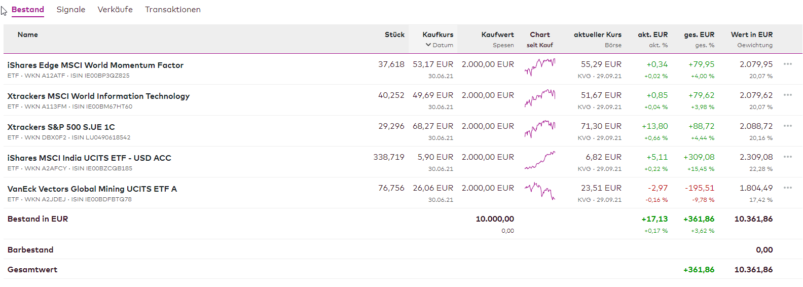Open three-dot menu for VanEck Global Mining row
This screenshot has height=287, width=803.
(x=787, y=188)
